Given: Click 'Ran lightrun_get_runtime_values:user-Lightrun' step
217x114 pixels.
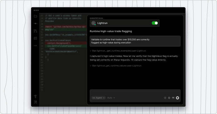Looking at the screenshot, I should (116, 66).
